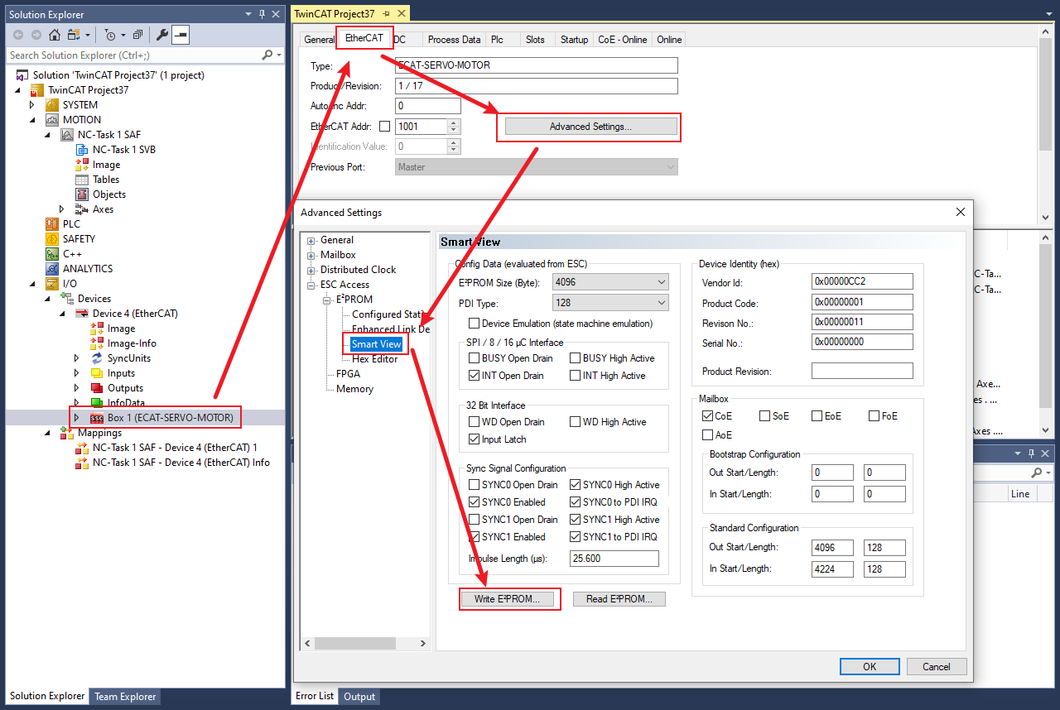
Task: Click the ANALYTICS node icon
Action: point(52,269)
